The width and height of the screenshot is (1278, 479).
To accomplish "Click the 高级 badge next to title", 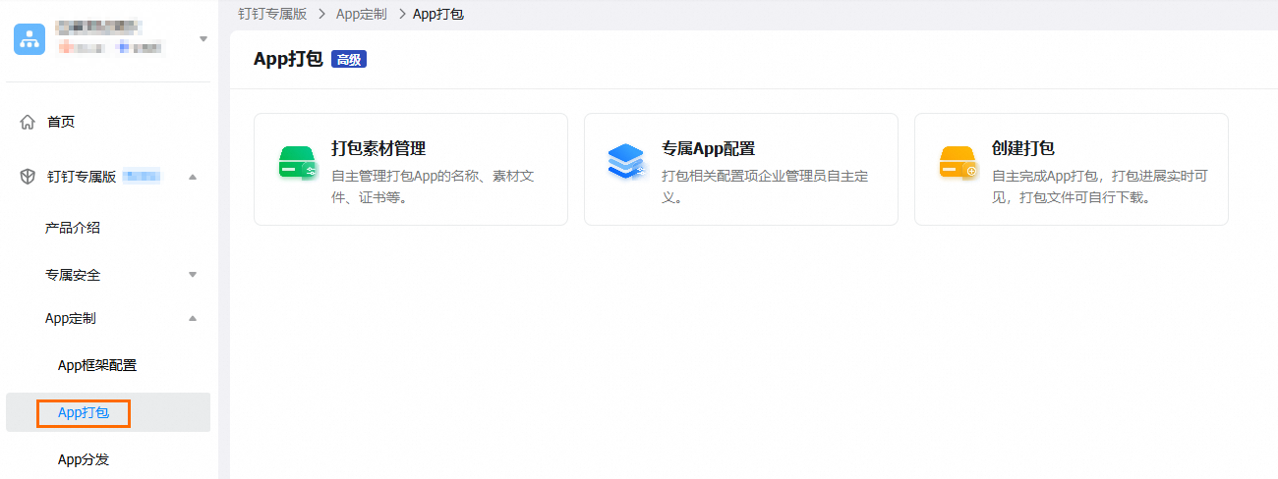I will coord(349,60).
